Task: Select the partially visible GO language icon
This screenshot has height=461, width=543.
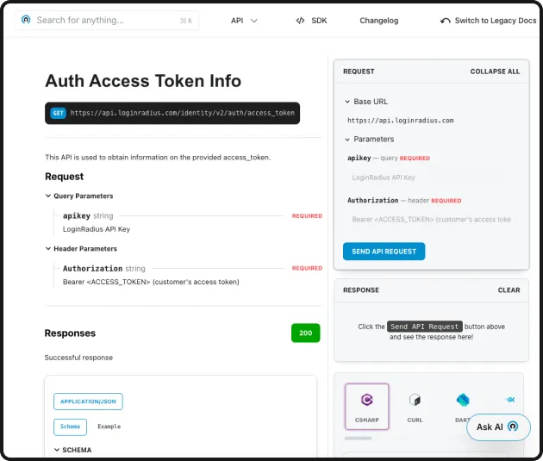Action: tap(511, 400)
